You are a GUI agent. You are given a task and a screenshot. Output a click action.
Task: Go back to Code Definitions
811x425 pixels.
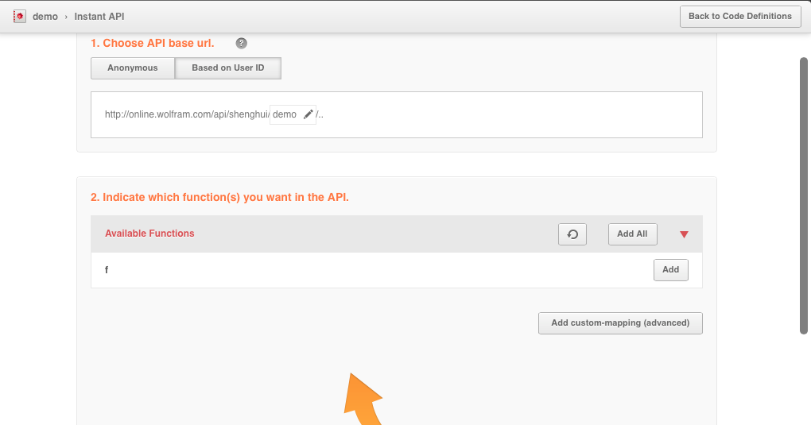point(740,17)
